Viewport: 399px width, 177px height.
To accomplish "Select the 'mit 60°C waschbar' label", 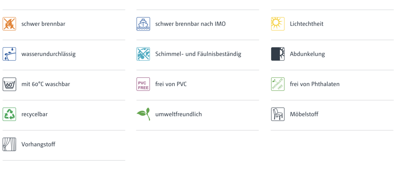I will (x=46, y=84).
